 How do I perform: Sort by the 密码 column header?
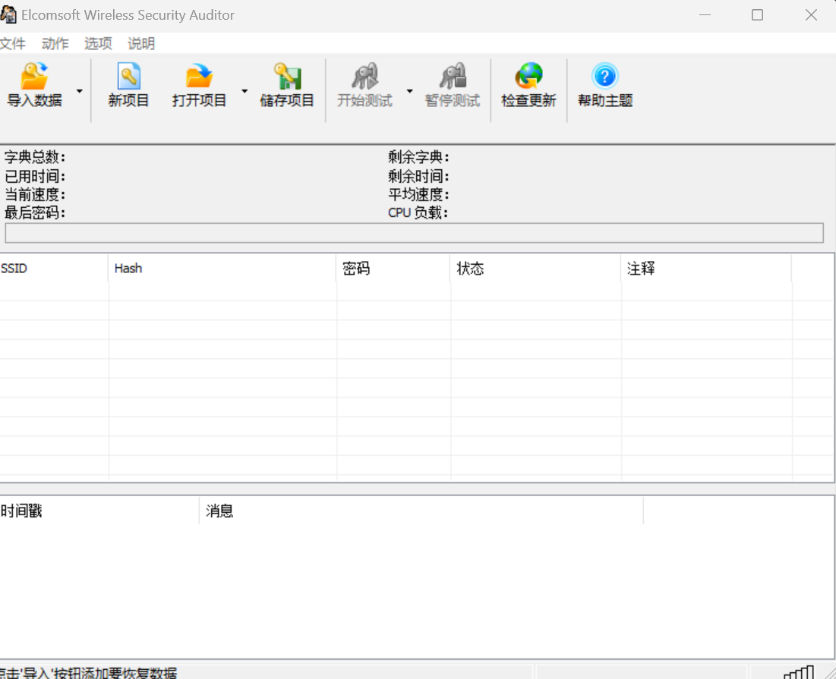click(393, 269)
